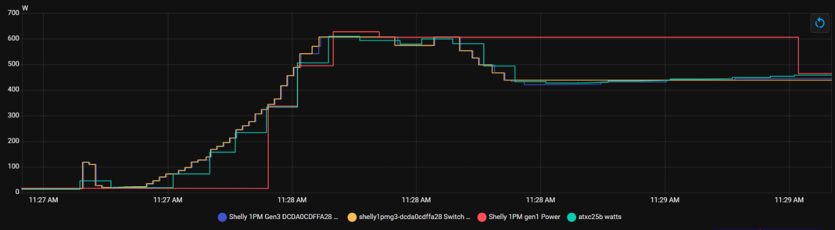Click the 200 y-axis label
Screen dimensions: 835x230
click(14, 141)
